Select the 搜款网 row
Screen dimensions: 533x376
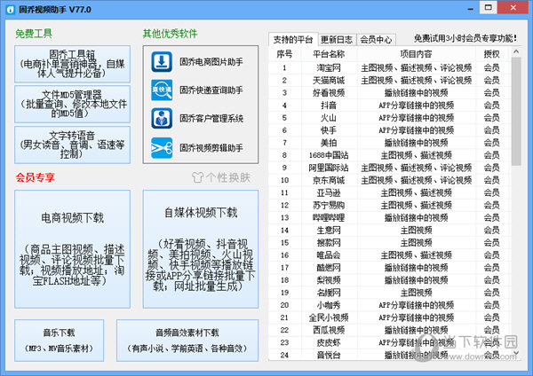(390, 243)
